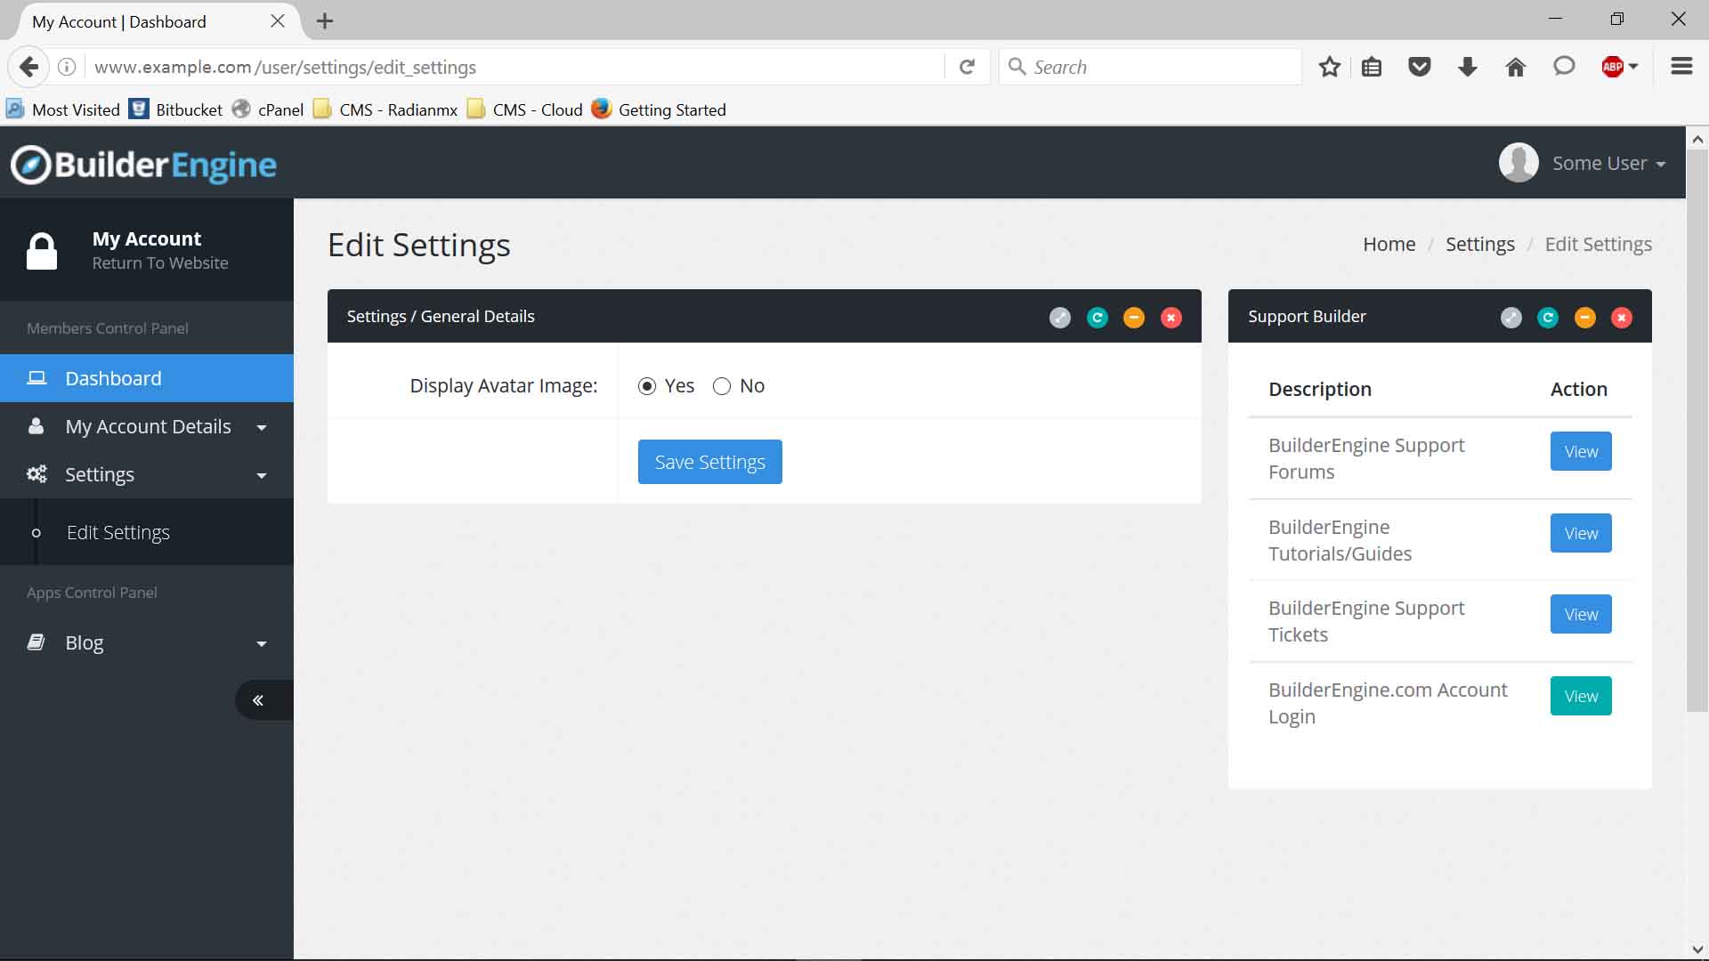The height and width of the screenshot is (961, 1709).
Task: Expand My Account Details menu
Action: [147, 427]
